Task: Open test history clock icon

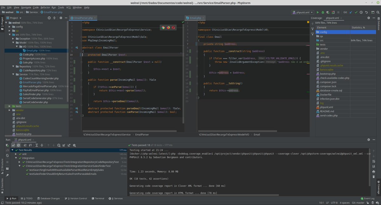Action: click(59, 145)
